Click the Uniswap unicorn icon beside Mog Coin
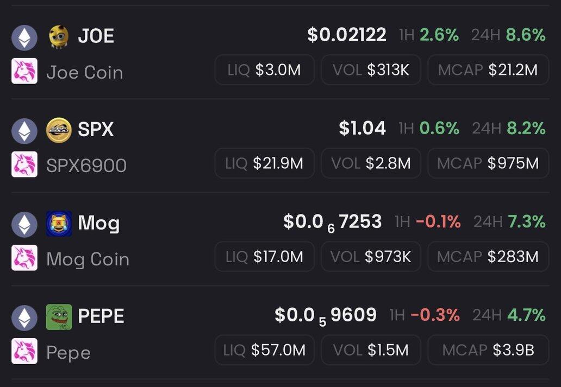The height and width of the screenshot is (387, 561). pos(24,258)
